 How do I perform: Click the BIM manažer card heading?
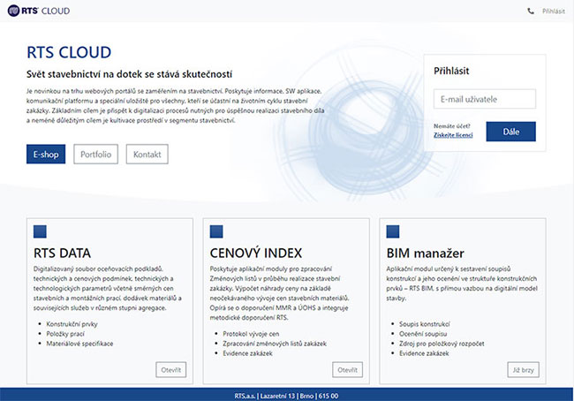coord(426,253)
